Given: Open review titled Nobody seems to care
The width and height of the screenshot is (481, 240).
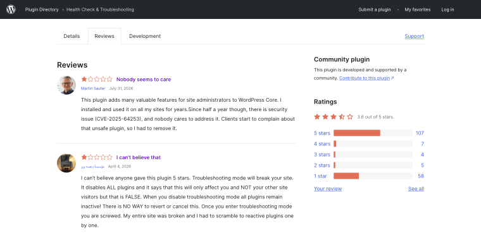Looking at the screenshot, I should (144, 80).
